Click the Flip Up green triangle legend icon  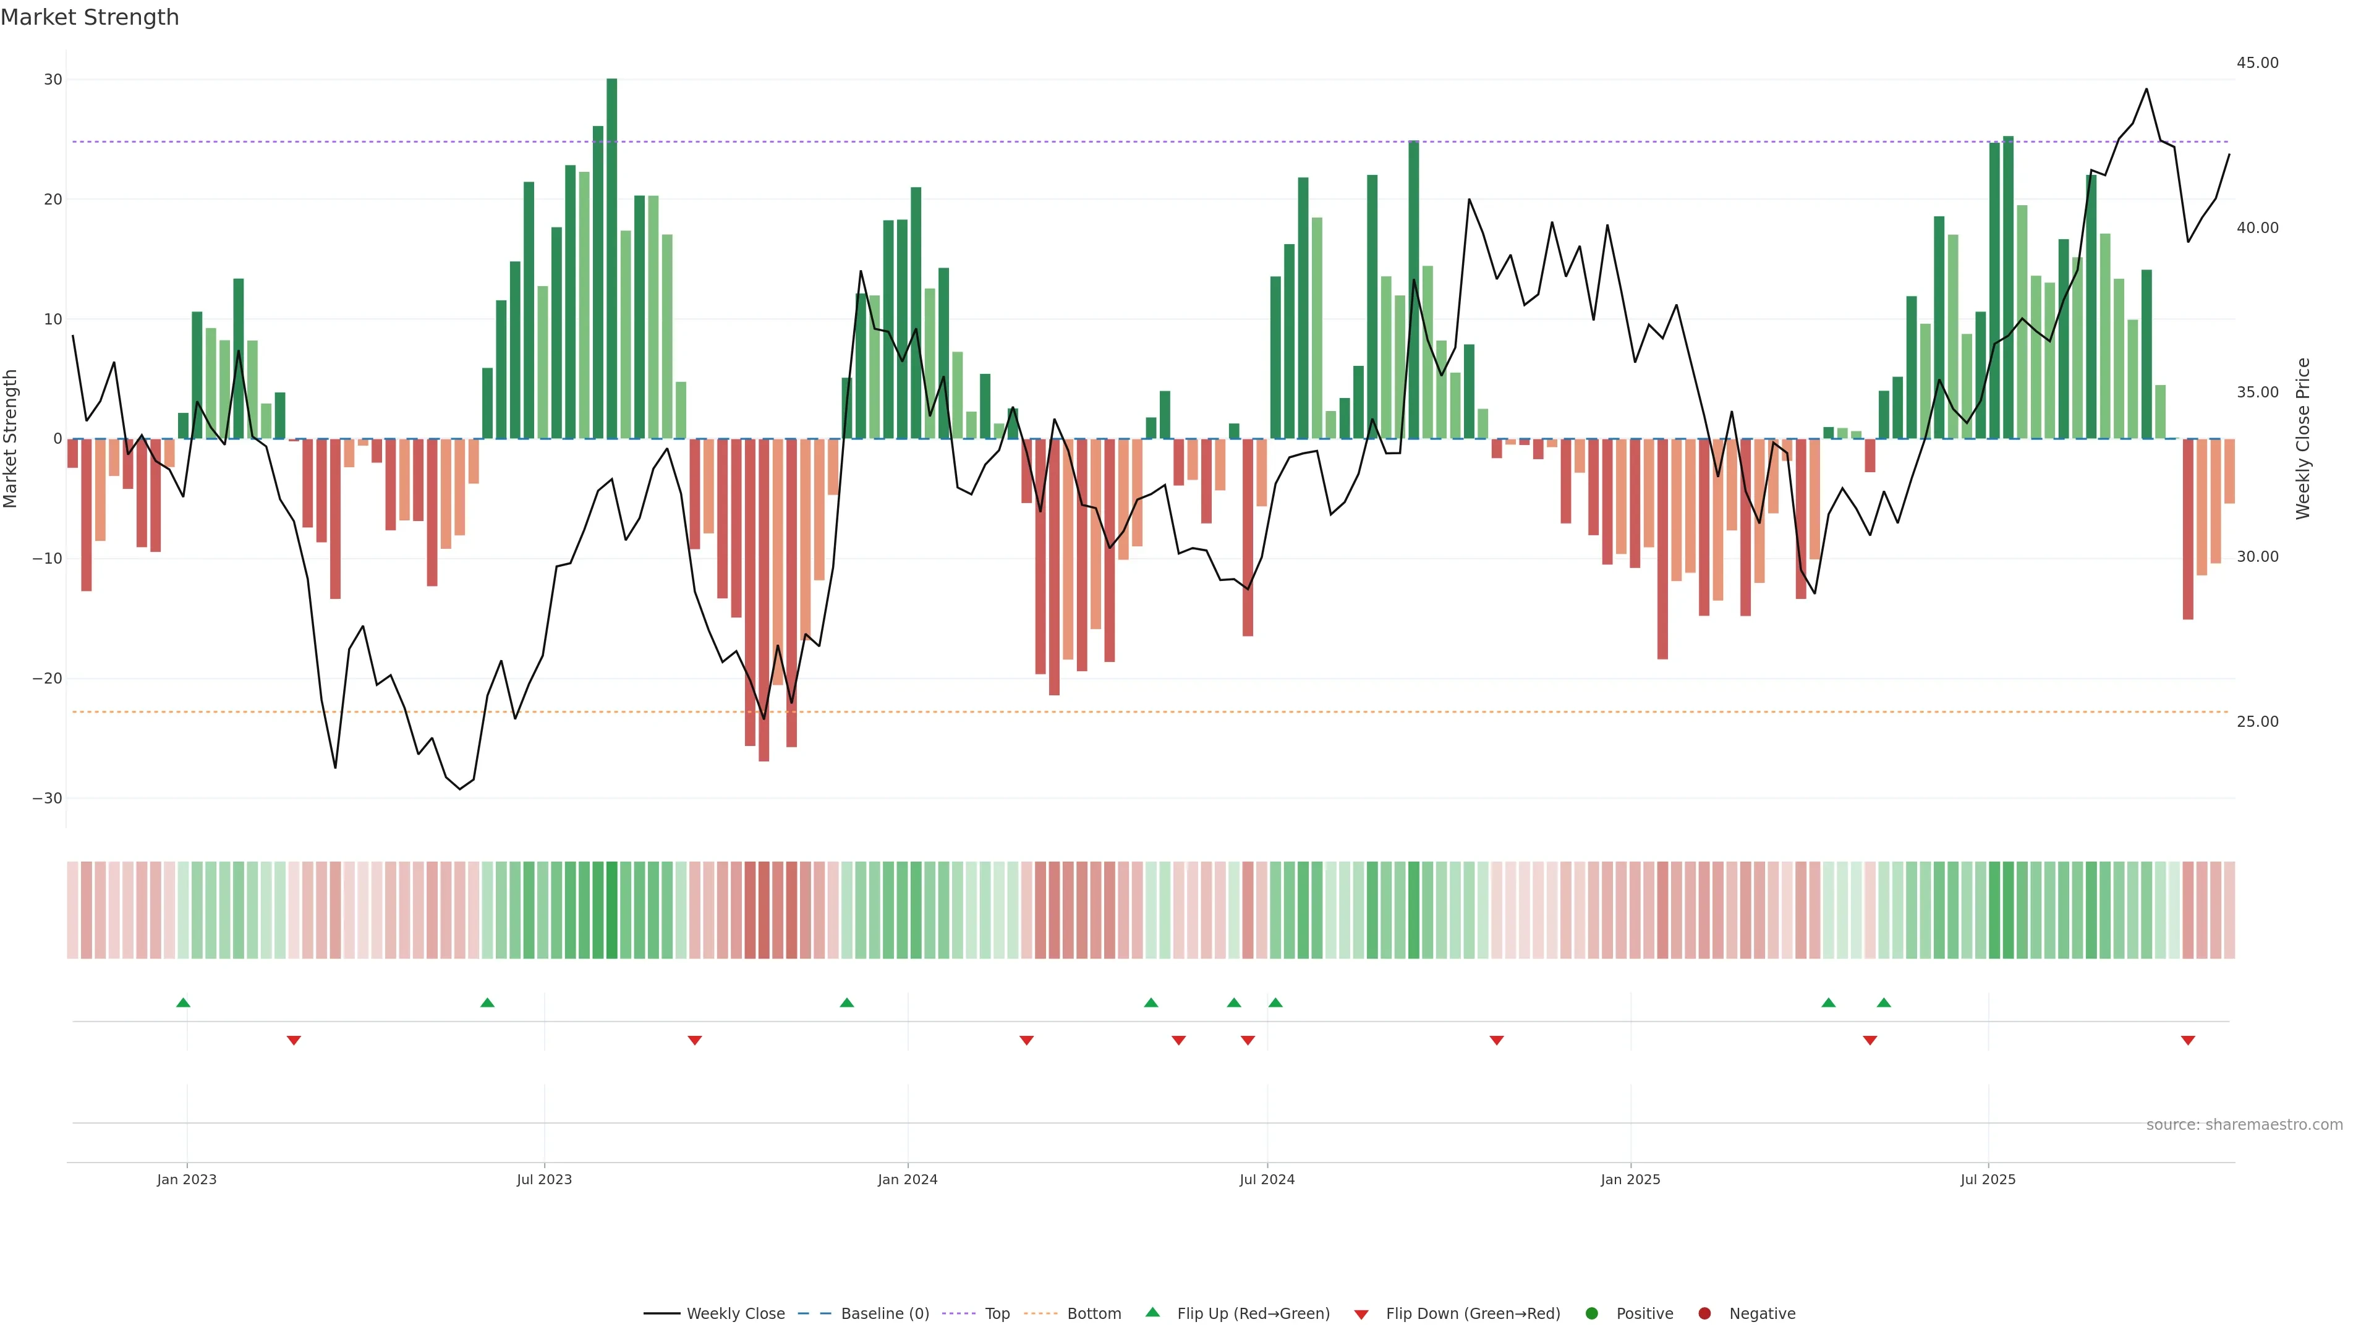1152,1312
